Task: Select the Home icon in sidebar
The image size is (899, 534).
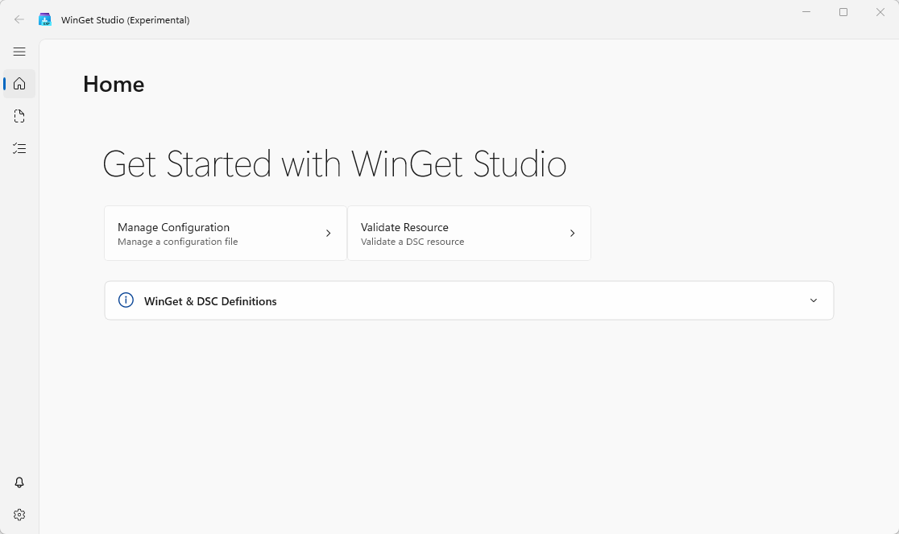Action: 19,84
